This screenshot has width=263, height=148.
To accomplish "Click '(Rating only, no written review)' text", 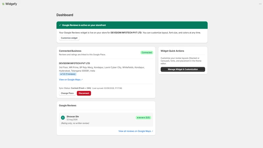I will (75, 123).
